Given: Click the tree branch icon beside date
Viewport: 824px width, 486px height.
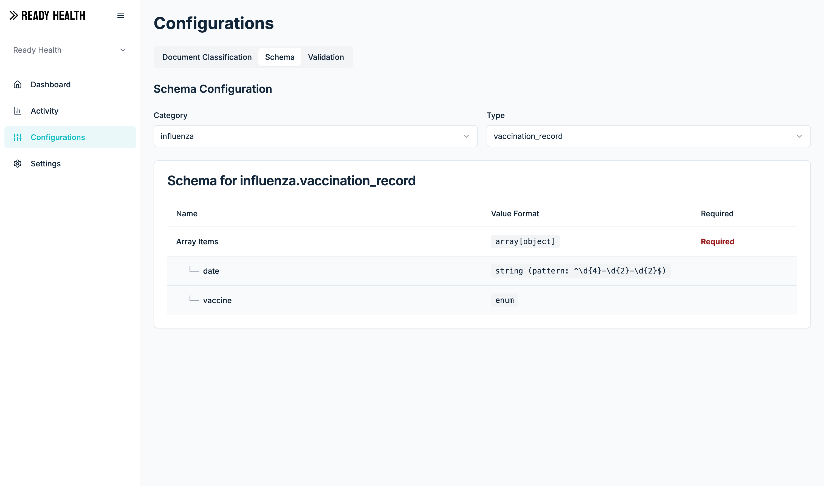Looking at the screenshot, I should click(194, 270).
